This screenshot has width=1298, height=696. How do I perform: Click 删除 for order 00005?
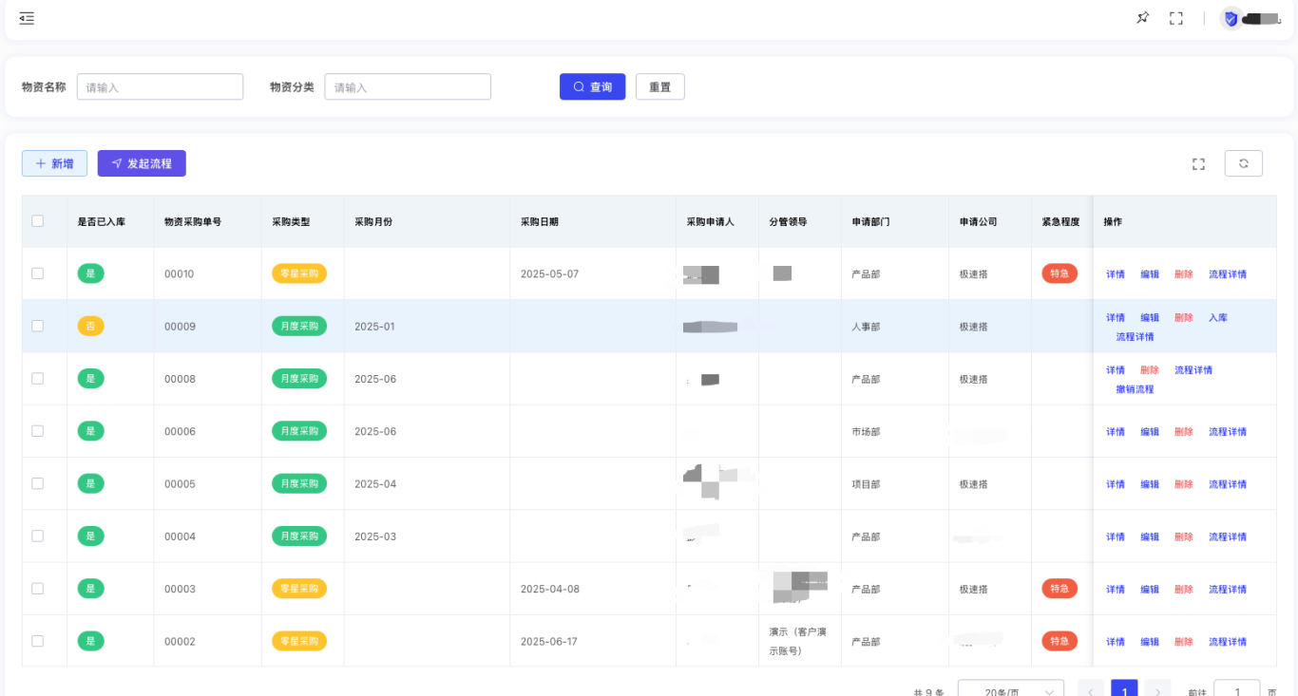coord(1184,484)
